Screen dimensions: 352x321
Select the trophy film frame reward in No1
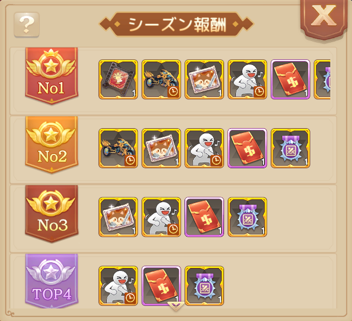(118, 79)
